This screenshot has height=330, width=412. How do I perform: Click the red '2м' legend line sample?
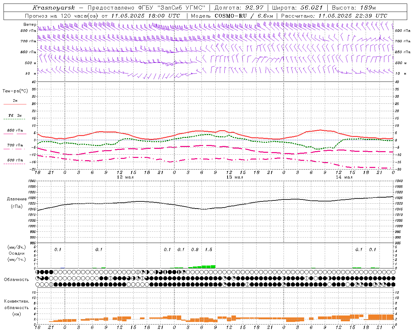(x=15, y=104)
